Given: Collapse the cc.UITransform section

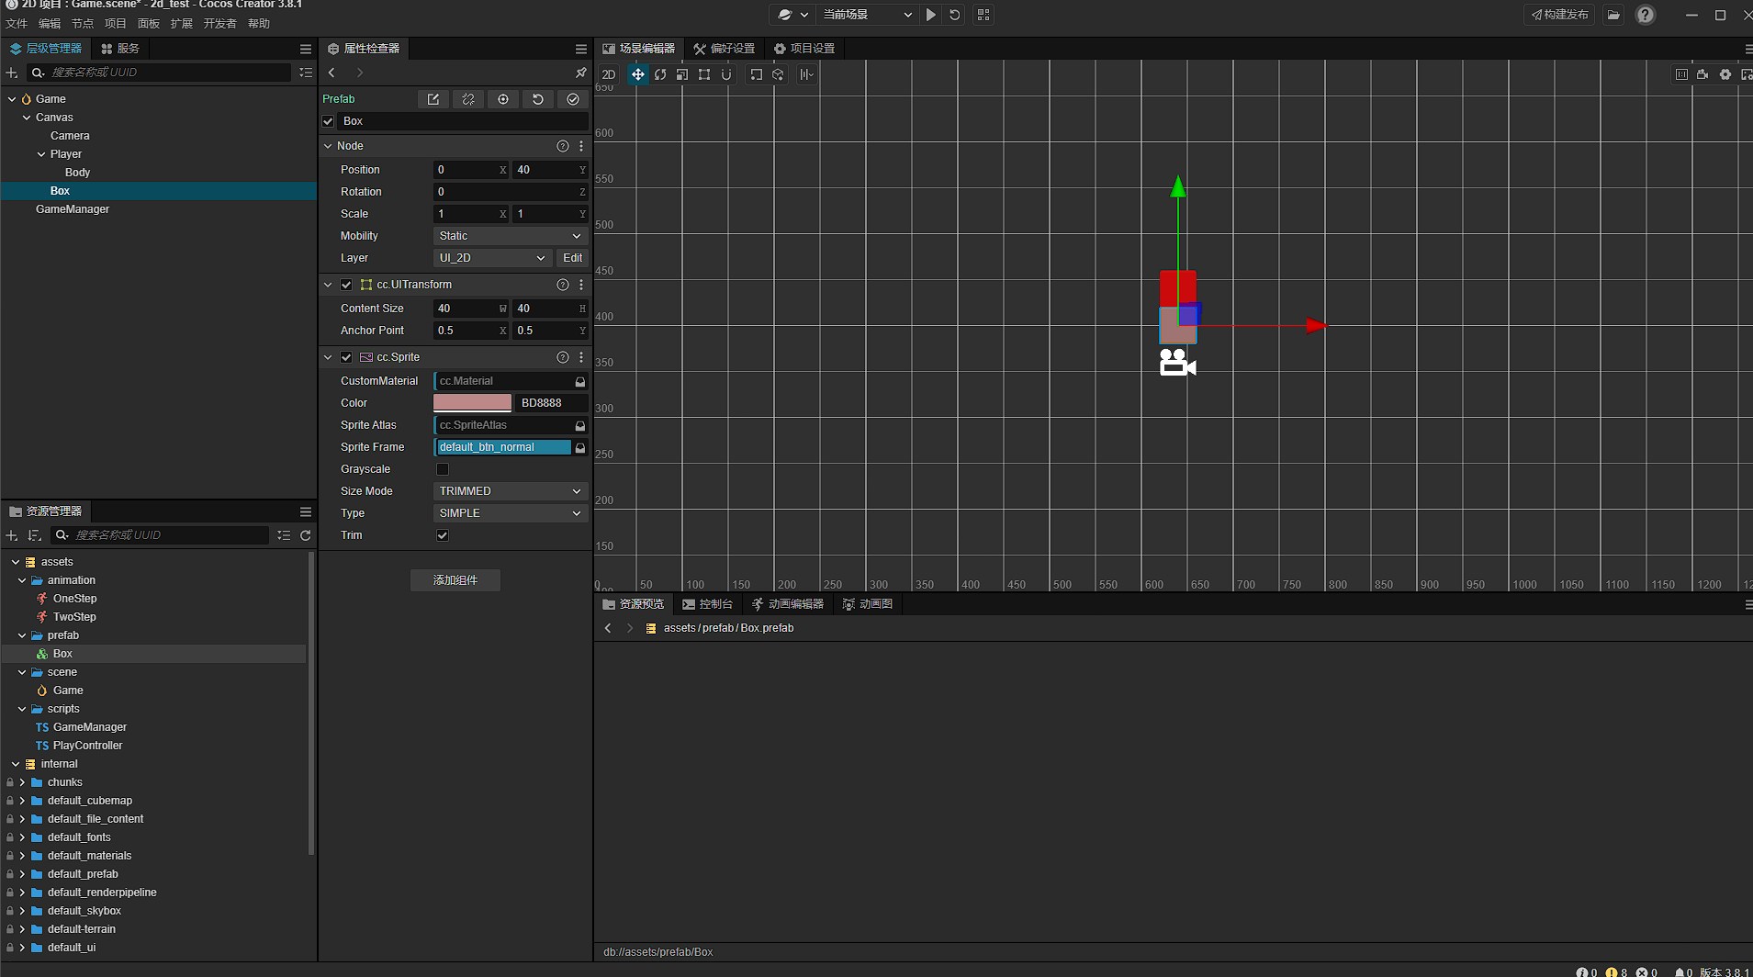Looking at the screenshot, I should [328, 285].
